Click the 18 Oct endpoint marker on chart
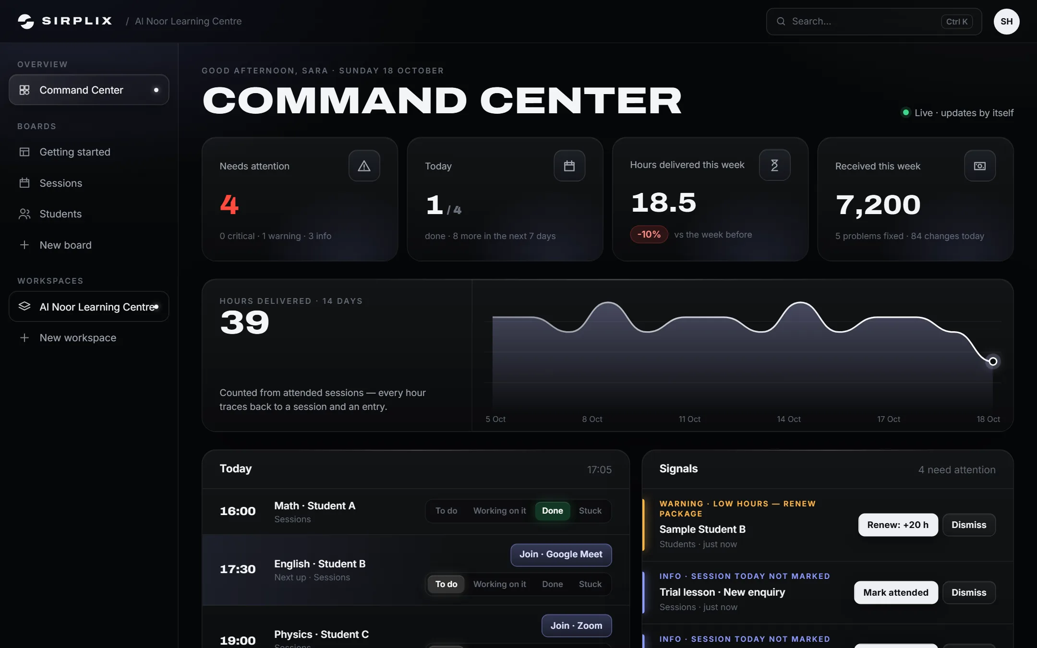 (x=993, y=361)
